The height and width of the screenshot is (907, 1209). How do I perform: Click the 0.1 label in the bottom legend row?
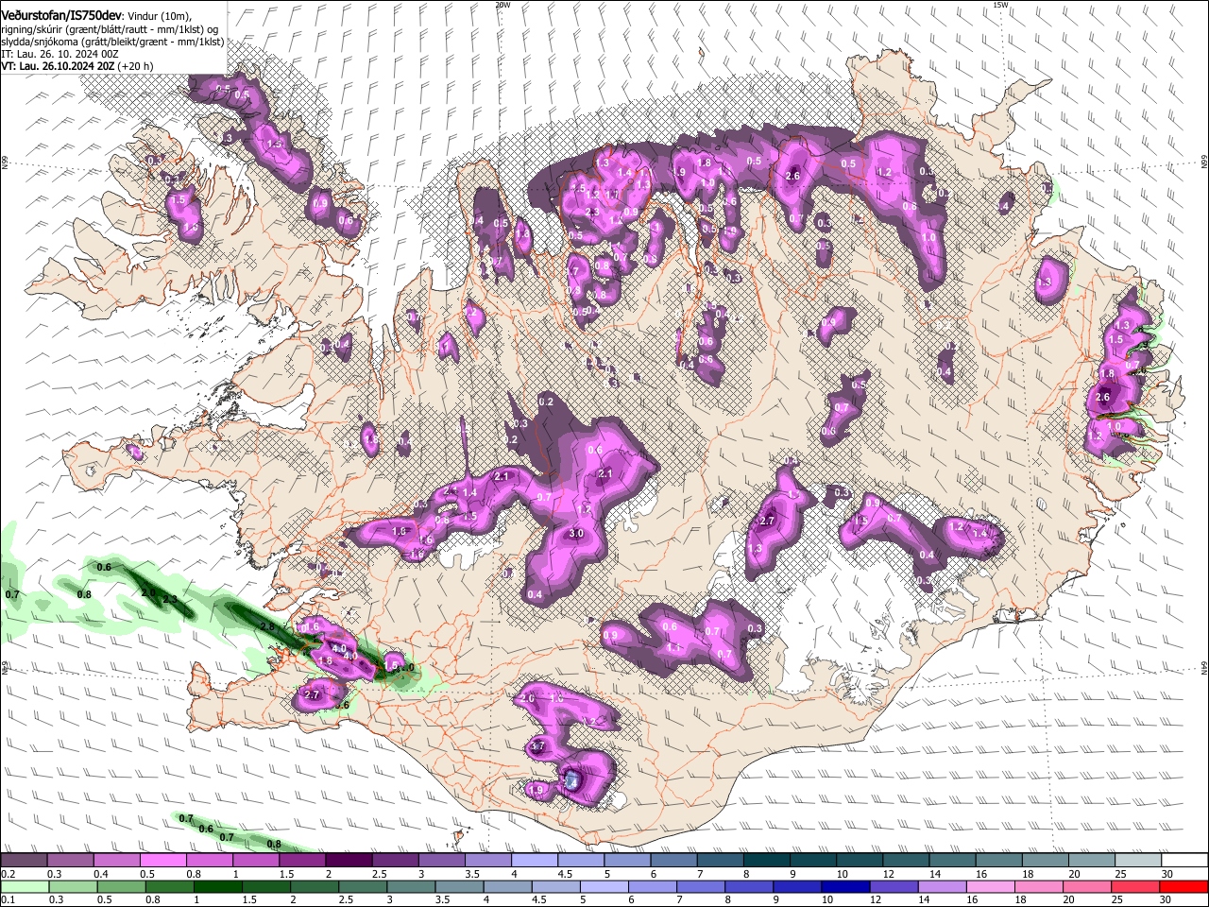pyautogui.click(x=9, y=899)
